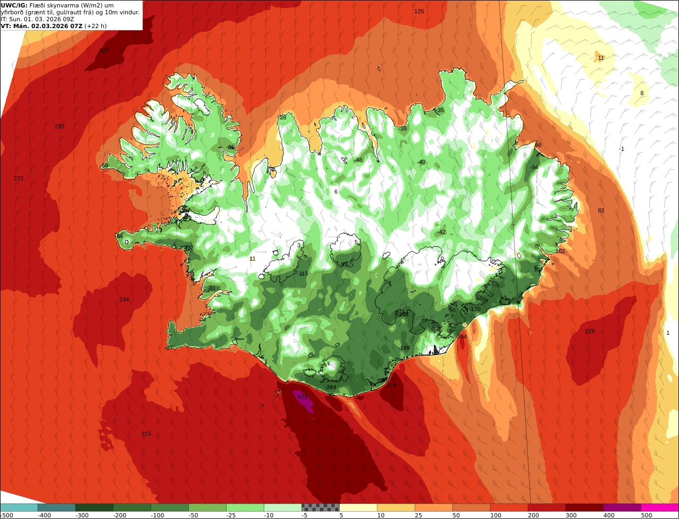The image size is (679, 519).
Task: Click the map value 272 at the left edge
Action: click(x=19, y=179)
